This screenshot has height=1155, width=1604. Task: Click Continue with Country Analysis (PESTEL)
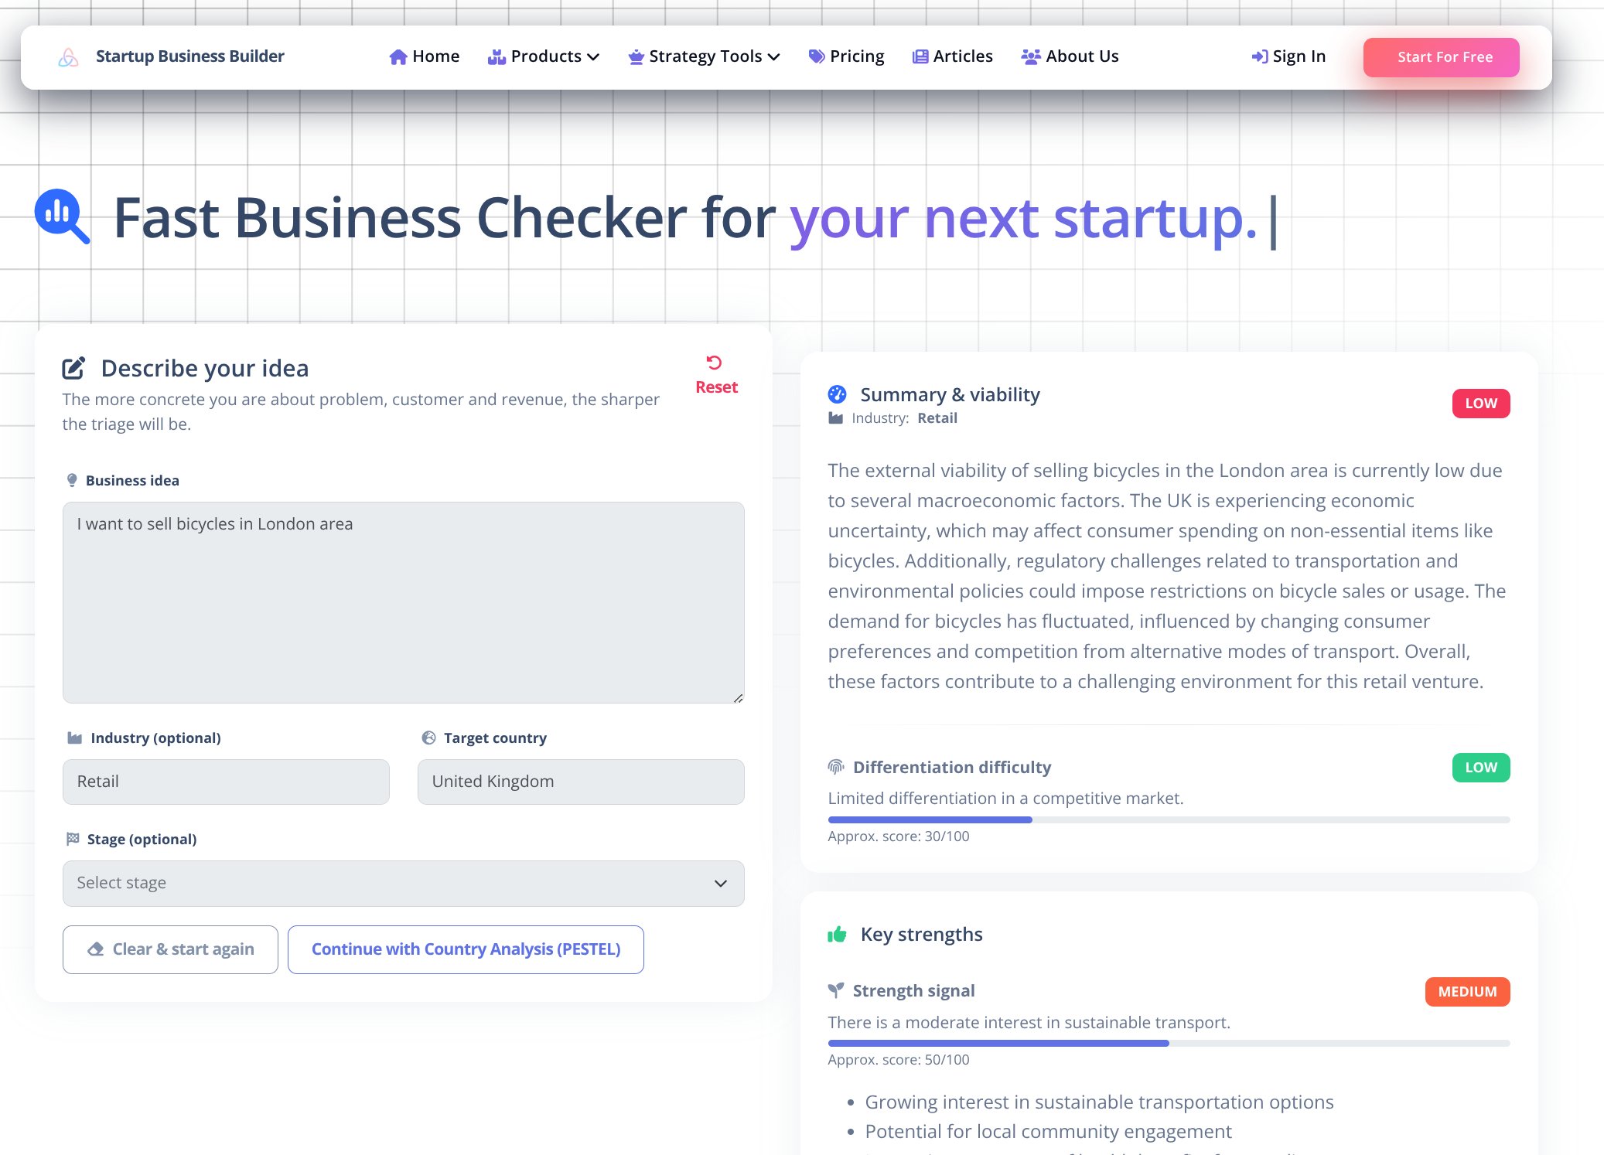click(x=466, y=949)
